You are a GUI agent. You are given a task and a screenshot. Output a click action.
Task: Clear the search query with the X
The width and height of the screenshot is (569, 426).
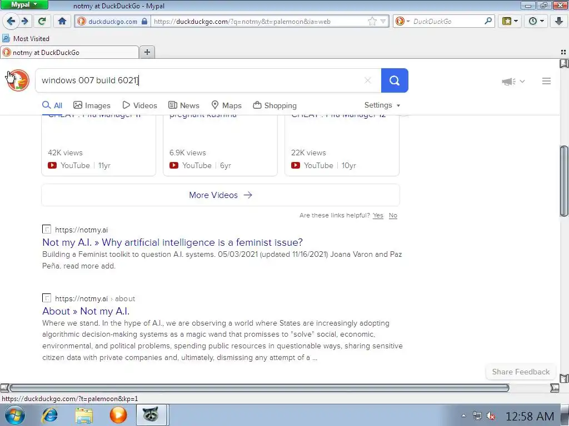[368, 80]
